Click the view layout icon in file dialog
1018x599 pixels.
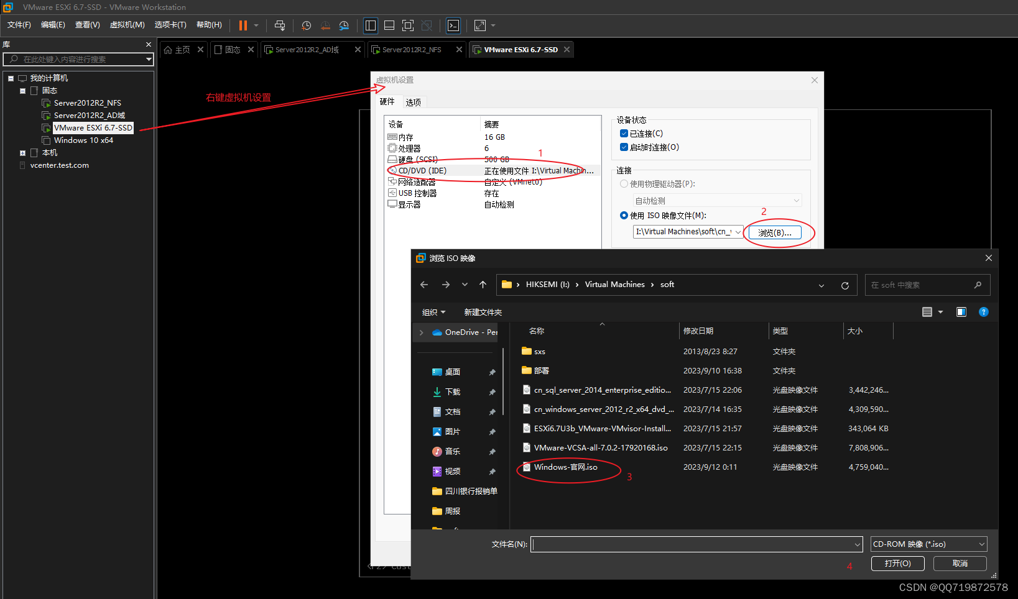pyautogui.click(x=927, y=312)
